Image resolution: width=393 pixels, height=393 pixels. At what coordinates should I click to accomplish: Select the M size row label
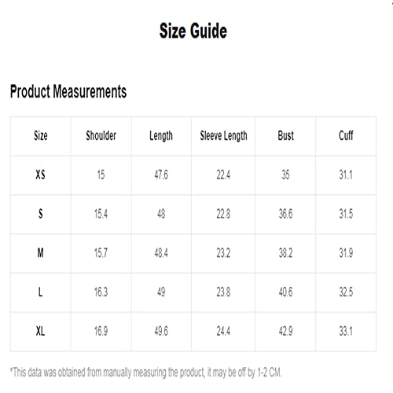coord(40,253)
